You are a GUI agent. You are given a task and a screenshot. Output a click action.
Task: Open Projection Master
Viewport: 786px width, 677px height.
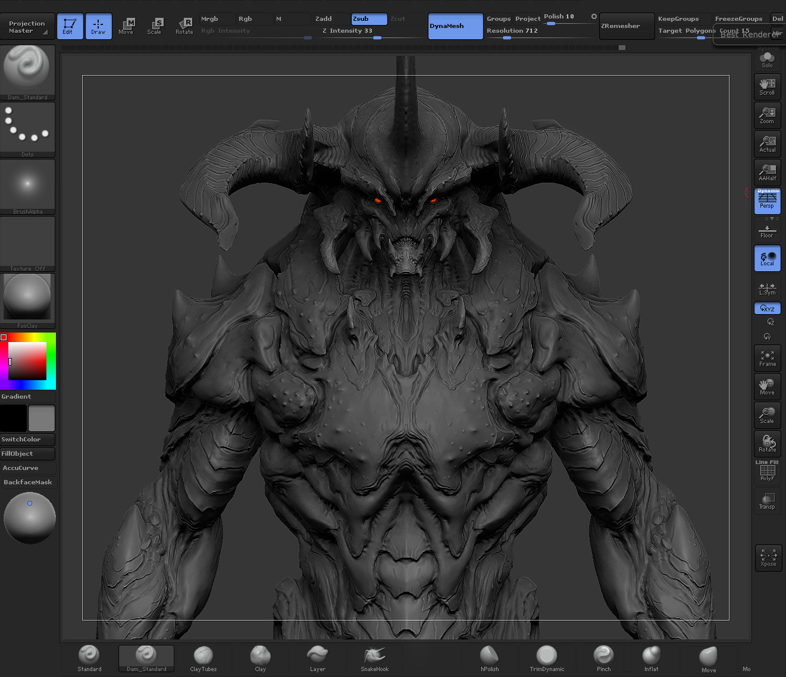click(27, 27)
